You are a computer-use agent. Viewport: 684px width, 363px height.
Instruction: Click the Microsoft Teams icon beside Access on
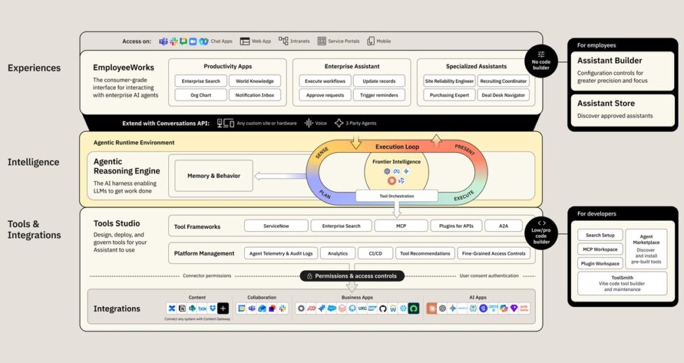163,41
